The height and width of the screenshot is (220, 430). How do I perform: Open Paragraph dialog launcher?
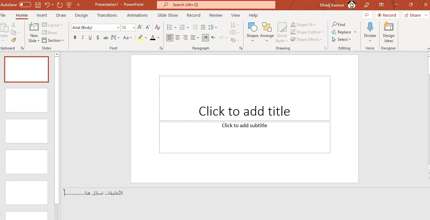241,48
